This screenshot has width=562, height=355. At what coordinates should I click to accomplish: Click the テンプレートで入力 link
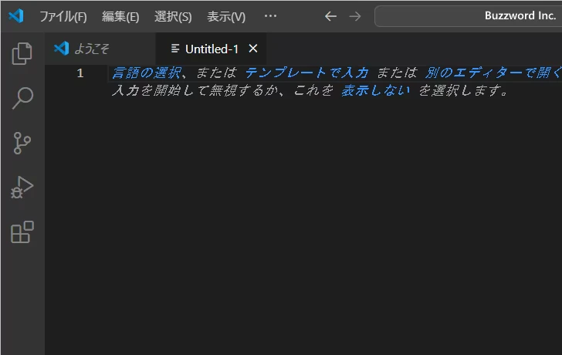(306, 73)
